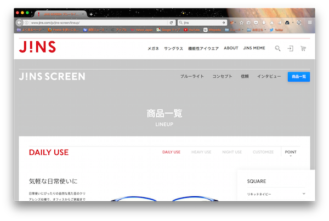The image size is (329, 221).
Task: Click the site info icon in address bar
Action: (27, 22)
